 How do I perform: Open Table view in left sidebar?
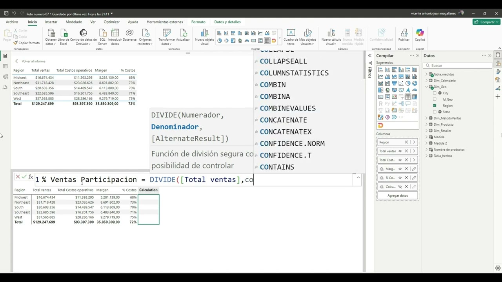point(5,66)
